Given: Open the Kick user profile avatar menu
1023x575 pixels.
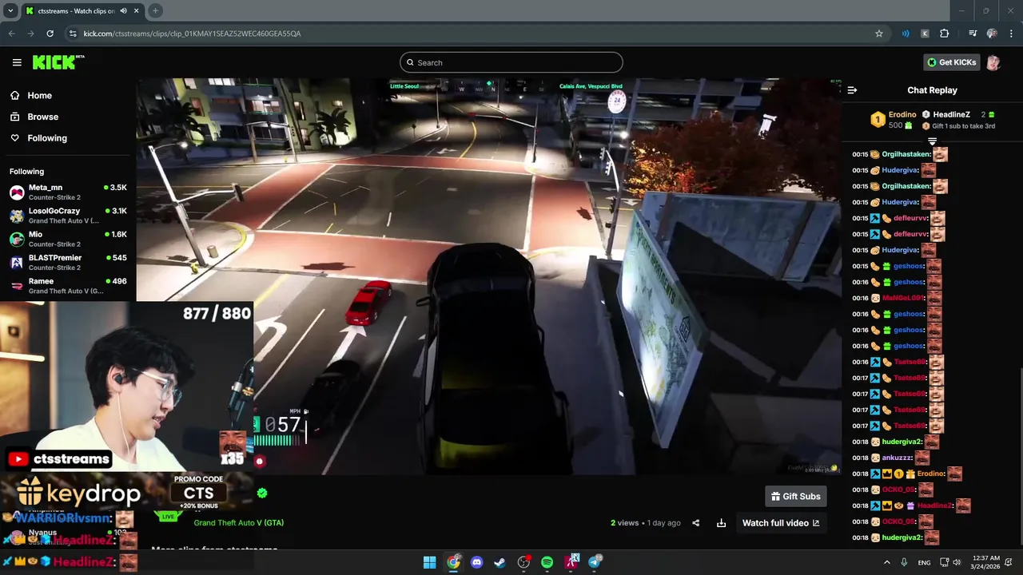Looking at the screenshot, I should 993,62.
